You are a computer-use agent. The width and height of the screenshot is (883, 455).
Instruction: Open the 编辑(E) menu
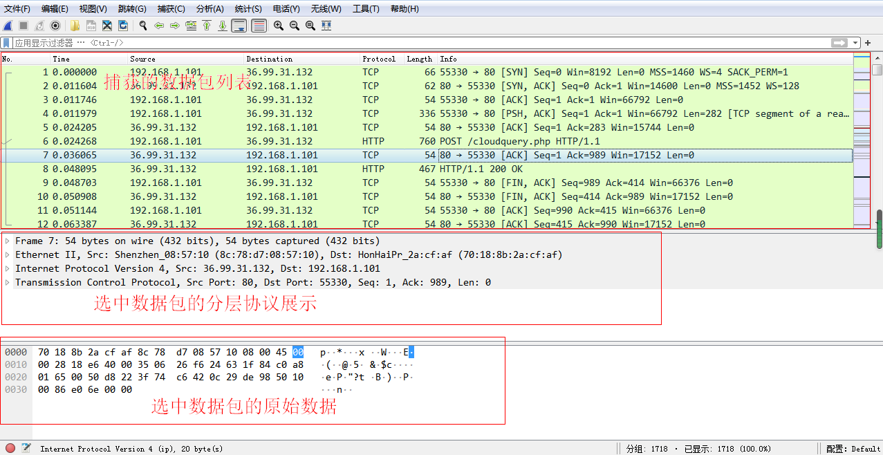click(x=55, y=9)
